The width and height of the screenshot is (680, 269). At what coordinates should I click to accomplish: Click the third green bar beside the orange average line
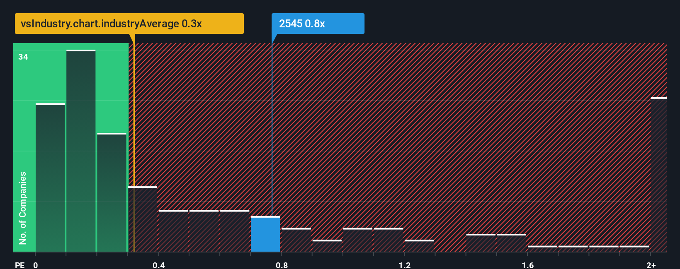[112, 192]
